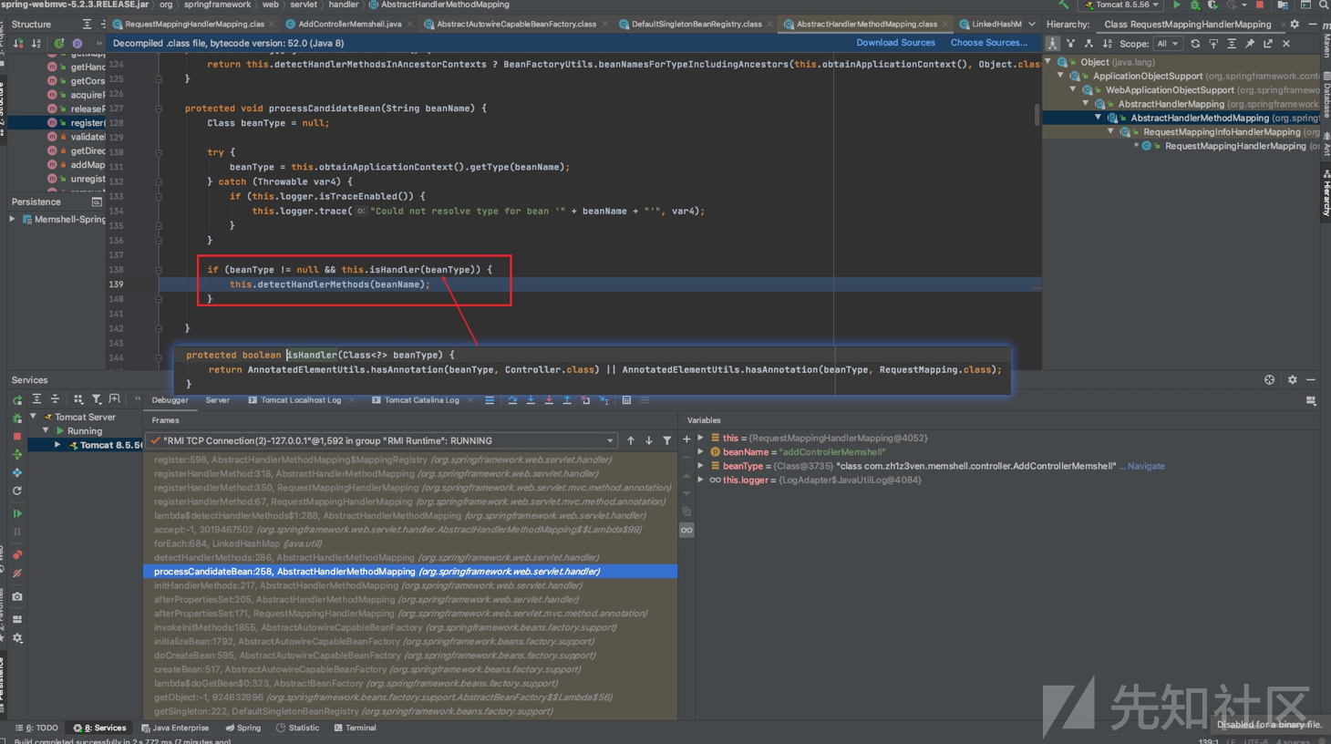Viewport: 1331px width, 744px height.
Task: Go to previous frame with up arrow
Action: point(631,440)
